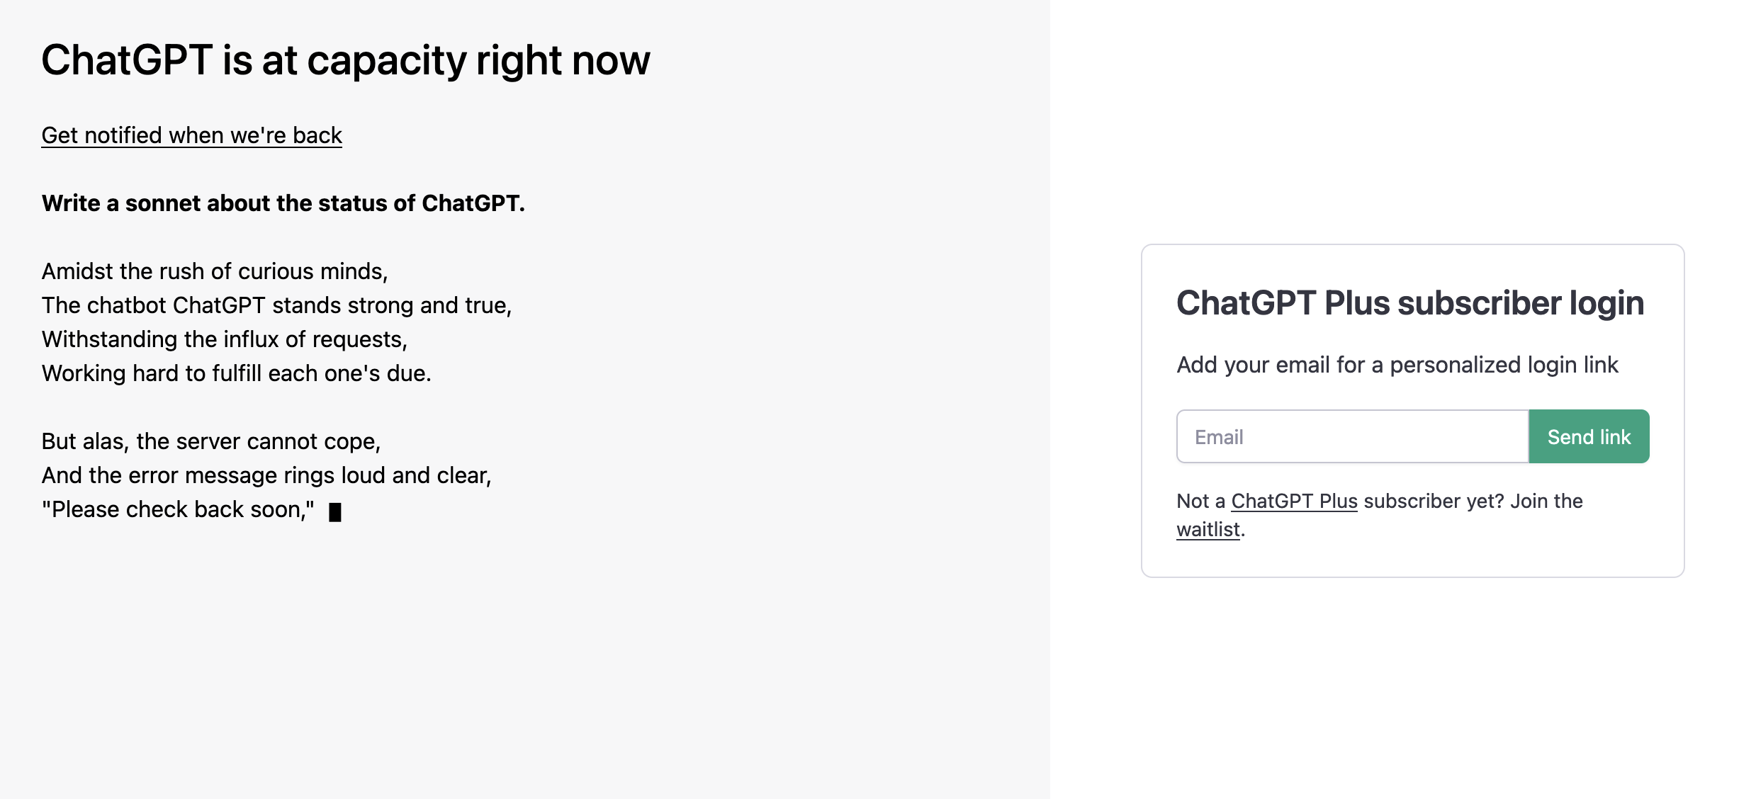This screenshot has height=799, width=1739.
Task: Click inside the Email input field
Action: coord(1346,436)
